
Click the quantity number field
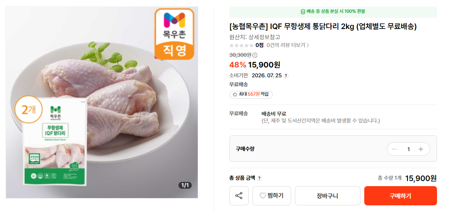(409, 149)
